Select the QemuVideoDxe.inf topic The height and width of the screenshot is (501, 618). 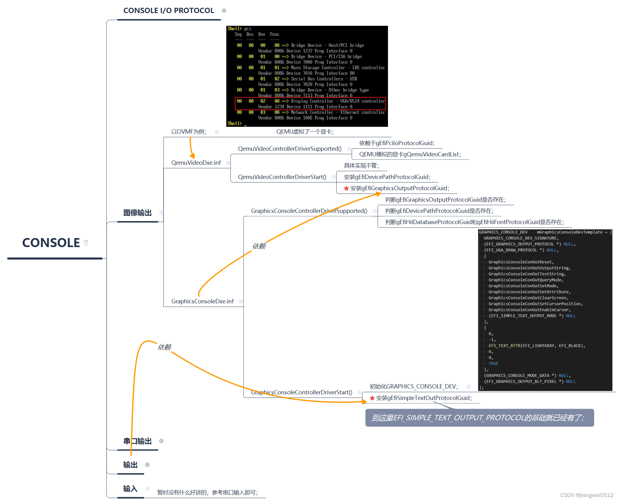[196, 163]
